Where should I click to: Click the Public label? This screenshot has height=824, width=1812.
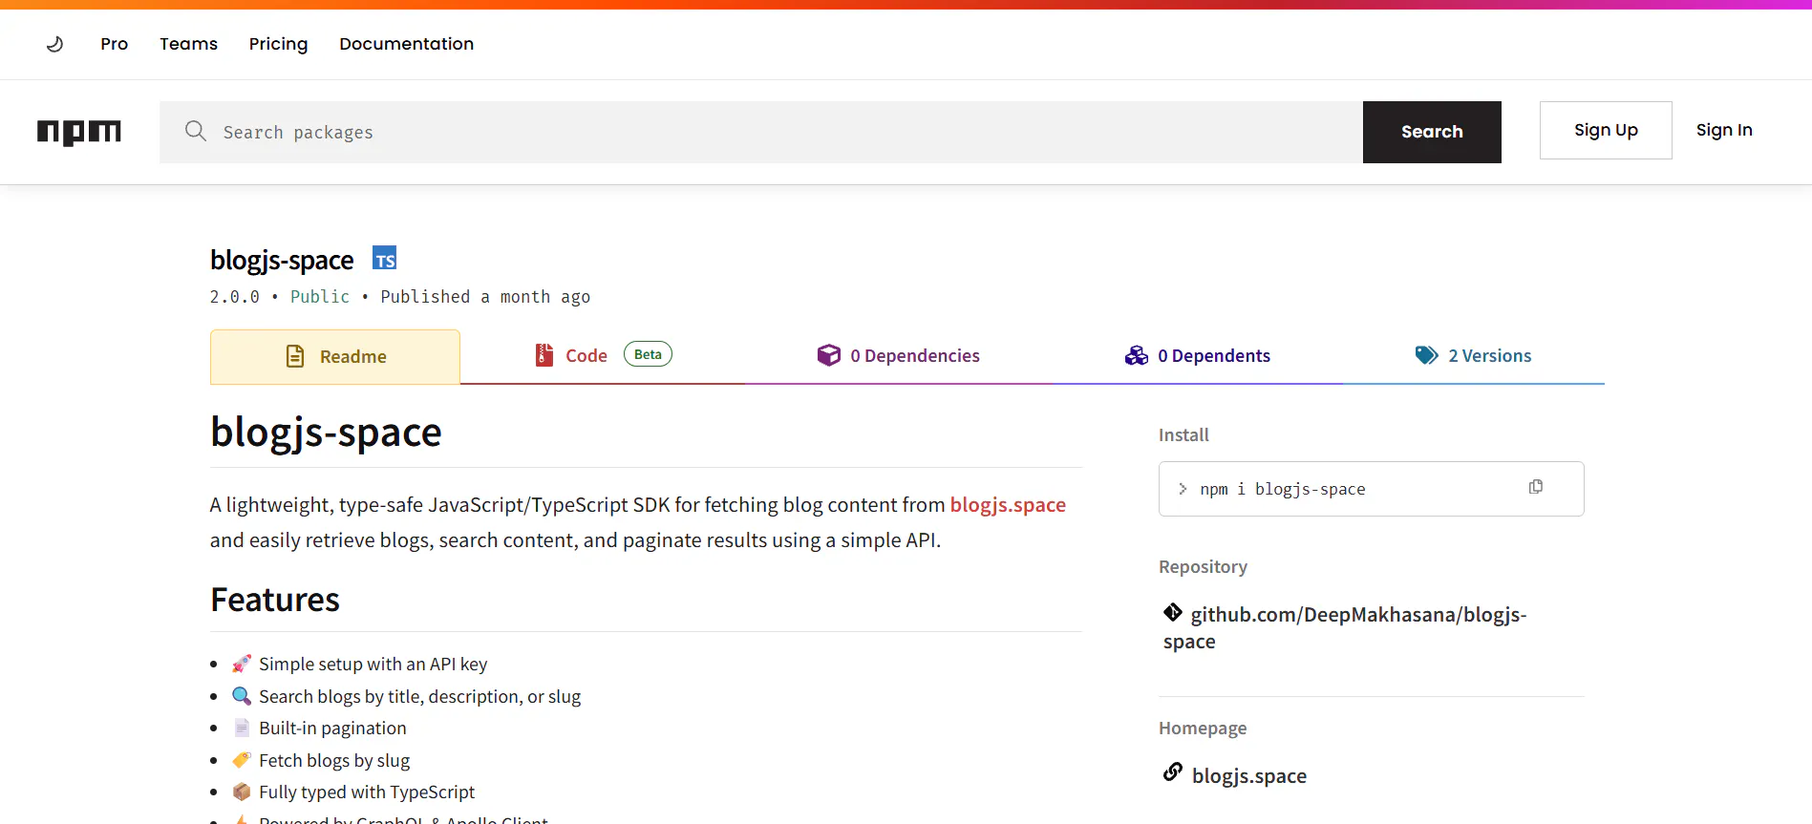320,297
